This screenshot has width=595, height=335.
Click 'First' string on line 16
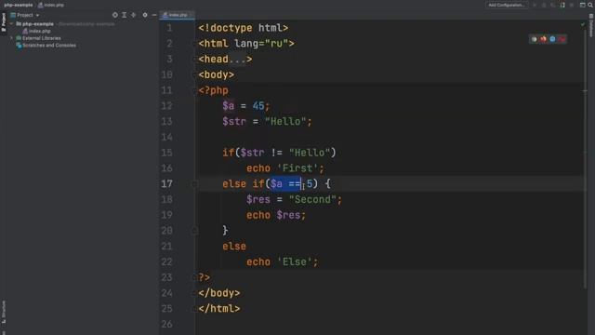coord(297,168)
